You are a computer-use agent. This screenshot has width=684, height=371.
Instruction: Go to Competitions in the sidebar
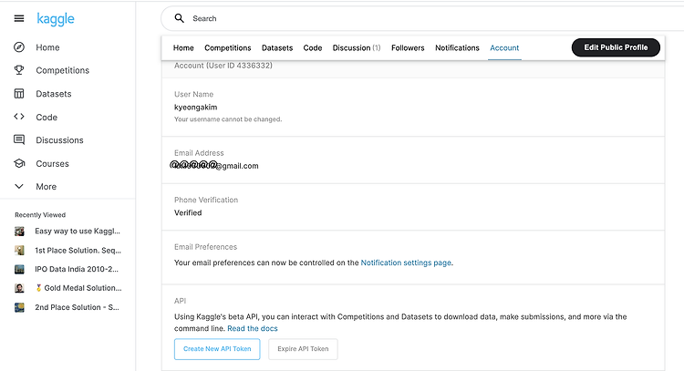[62, 70]
